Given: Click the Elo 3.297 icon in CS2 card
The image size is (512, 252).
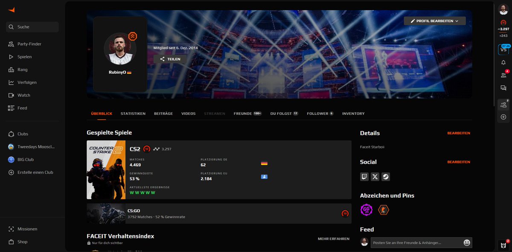Looking at the screenshot, I should click(x=157, y=149).
